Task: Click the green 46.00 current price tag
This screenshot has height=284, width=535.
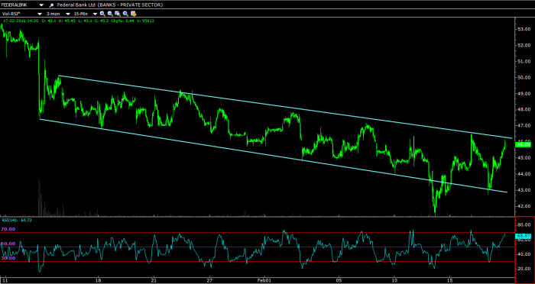Action: [524, 144]
